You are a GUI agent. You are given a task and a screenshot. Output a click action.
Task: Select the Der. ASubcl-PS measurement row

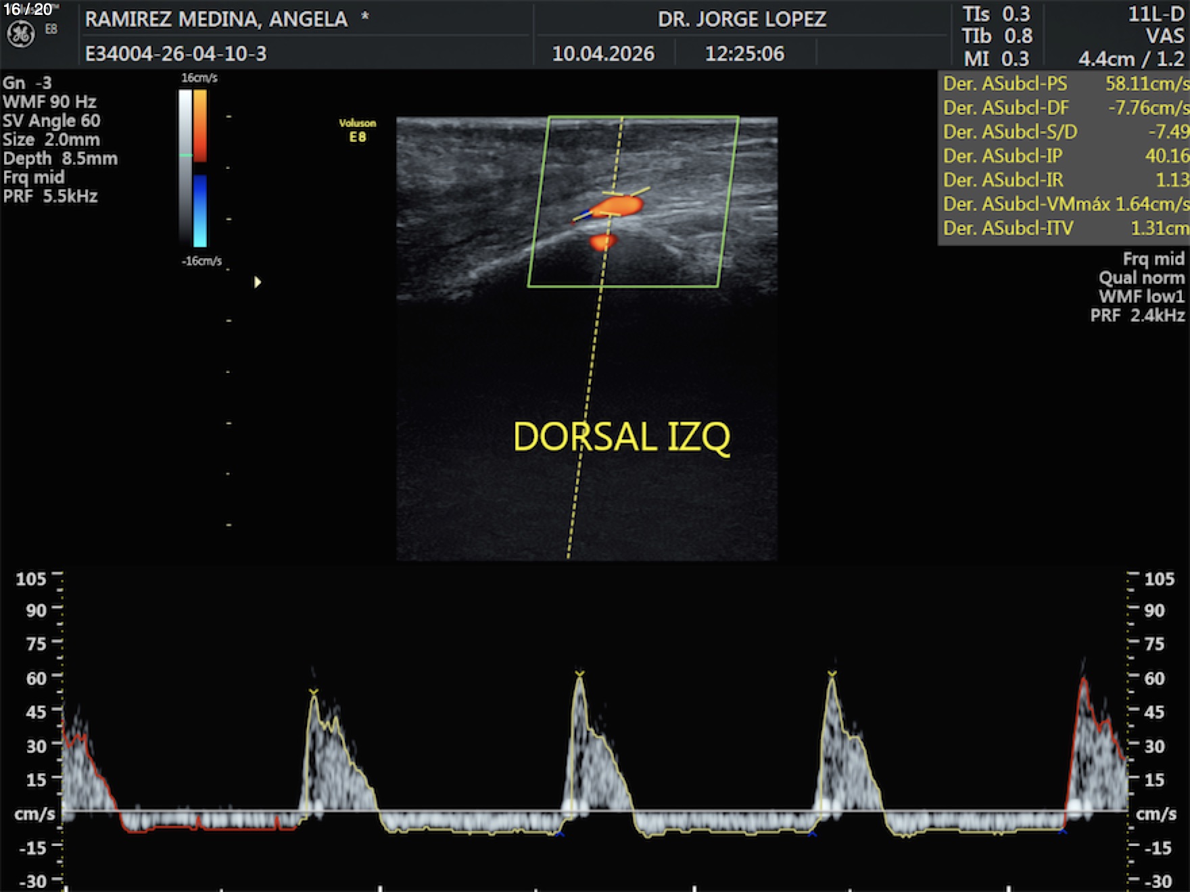pos(1064,84)
